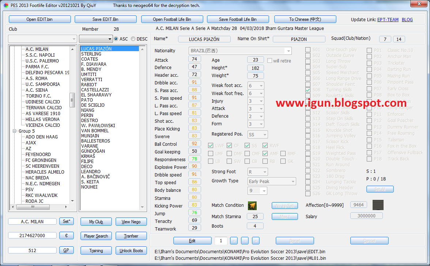
Task: Toggle the GK position checkbox
Action: (283, 161)
